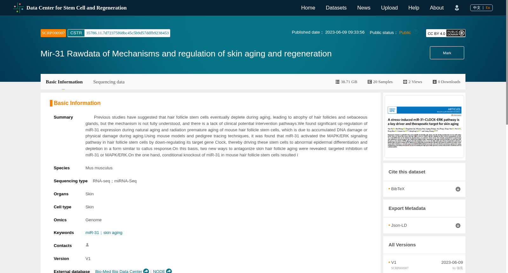Select the Basic Information tab
Viewport: 508px width, 273px height.
(64, 82)
